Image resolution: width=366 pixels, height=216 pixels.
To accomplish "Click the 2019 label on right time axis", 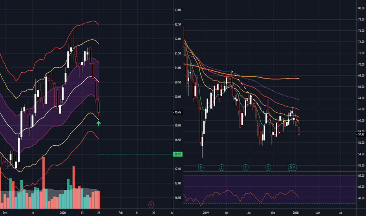I will pos(206,213).
